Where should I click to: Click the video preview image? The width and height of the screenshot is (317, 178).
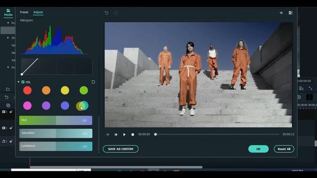tap(198, 75)
